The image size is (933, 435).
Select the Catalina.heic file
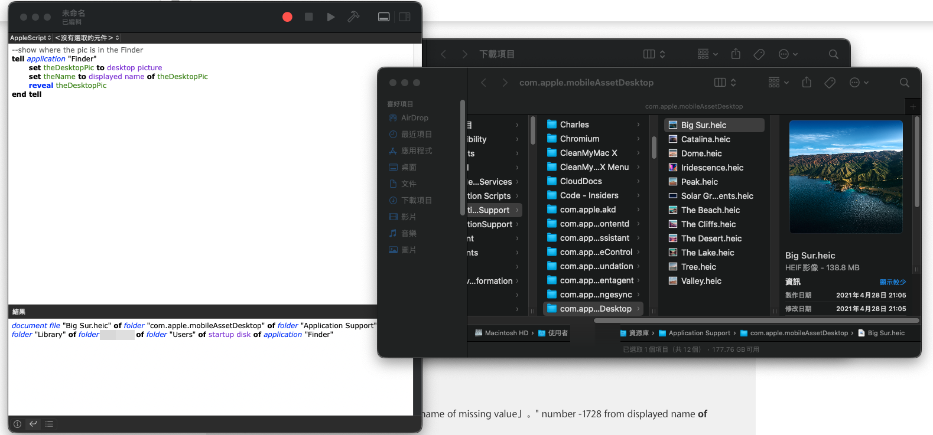(714, 139)
